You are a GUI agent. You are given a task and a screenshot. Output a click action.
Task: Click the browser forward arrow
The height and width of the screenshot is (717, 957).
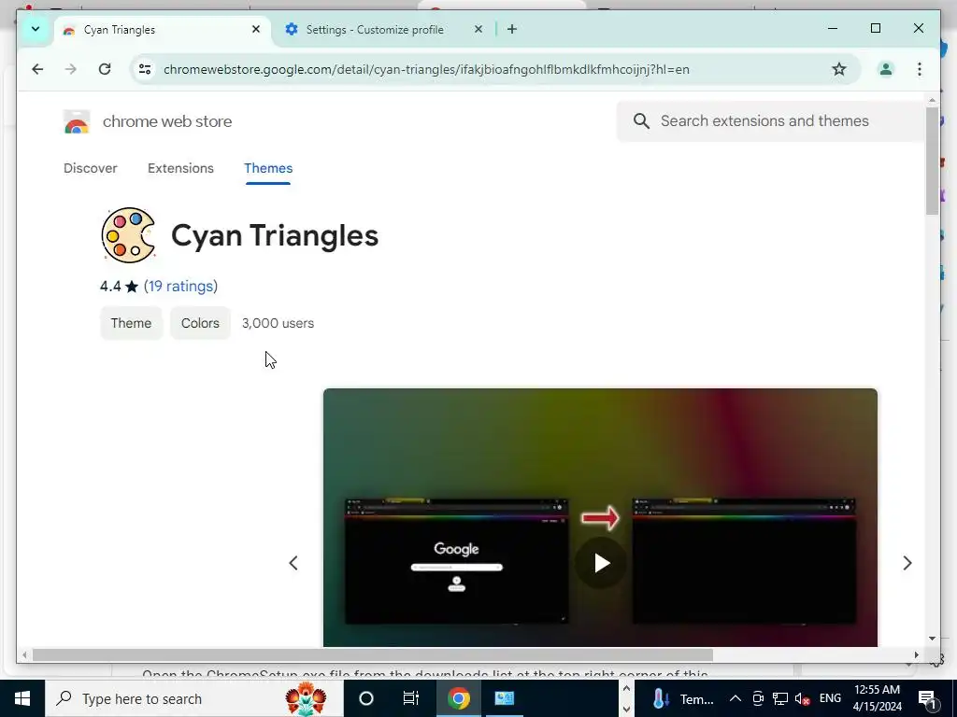(x=71, y=69)
